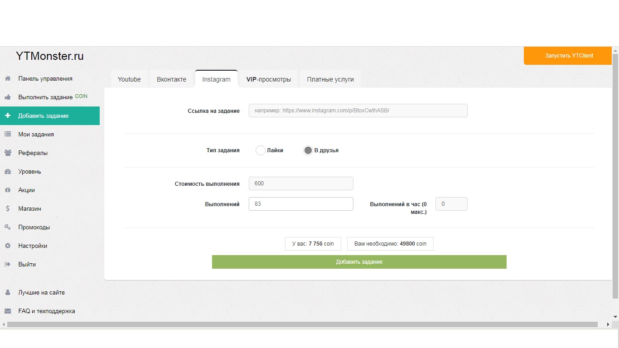The height and width of the screenshot is (348, 619).
Task: Click the gift icon beside Акции
Action: 8,190
